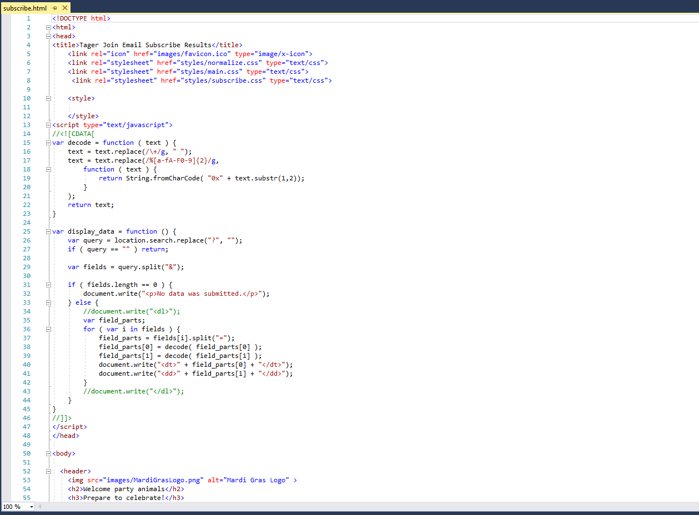
Task: Collapse the <script> block on line 13
Action: point(49,125)
